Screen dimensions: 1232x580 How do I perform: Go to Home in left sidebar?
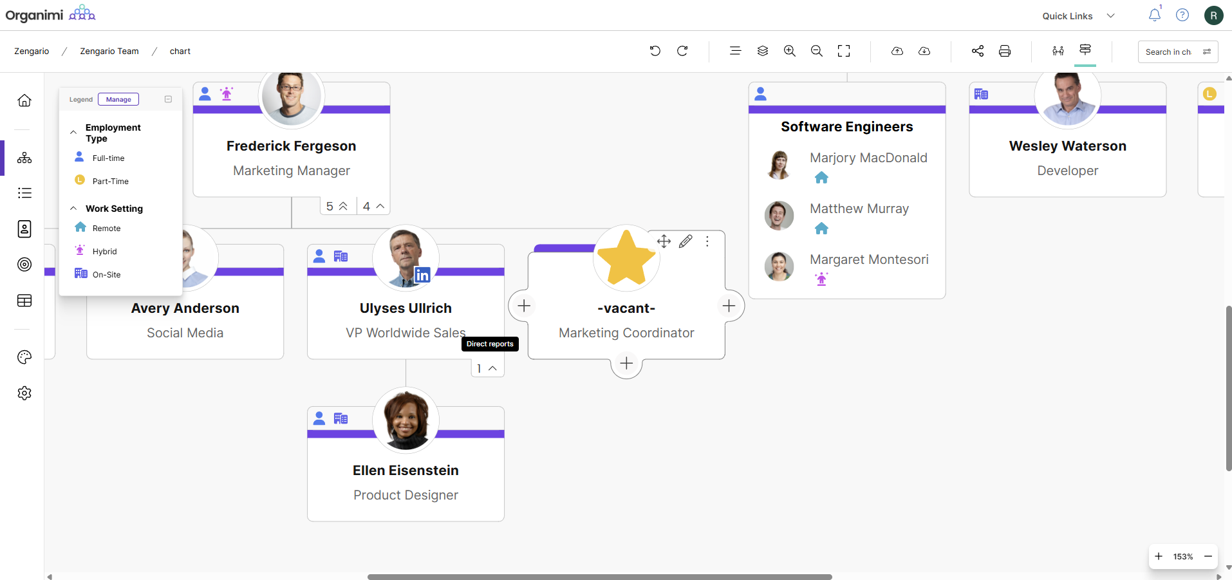tap(24, 100)
